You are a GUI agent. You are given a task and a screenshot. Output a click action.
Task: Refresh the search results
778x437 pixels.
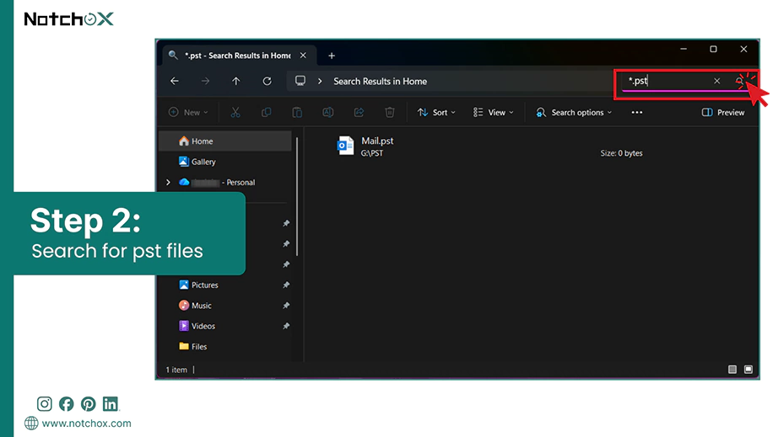tap(267, 81)
